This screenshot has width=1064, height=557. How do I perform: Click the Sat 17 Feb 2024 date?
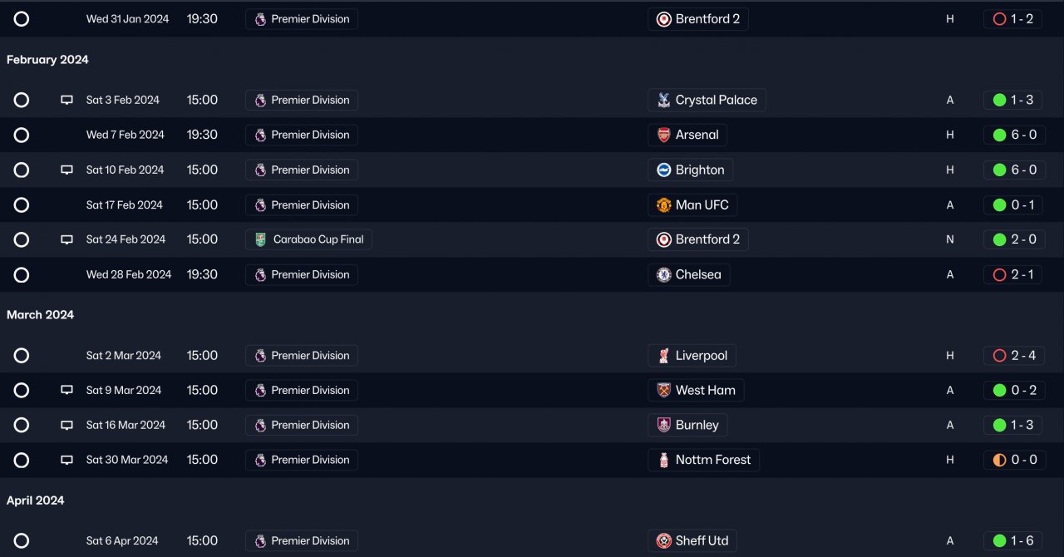125,205
